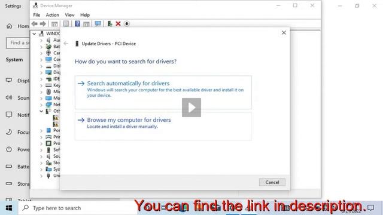Click the Power icon in Settings sidebar

(9, 149)
